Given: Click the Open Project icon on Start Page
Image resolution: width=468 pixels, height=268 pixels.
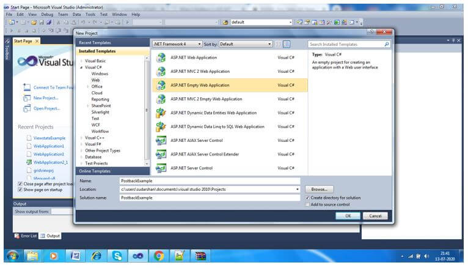Looking at the screenshot, I should [x=27, y=108].
